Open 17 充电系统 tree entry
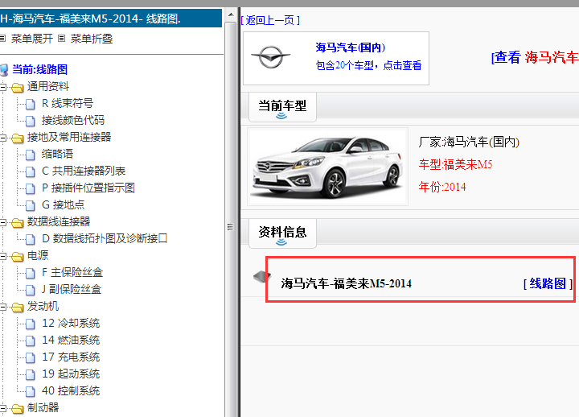This screenshot has height=417, width=579. (x=71, y=357)
